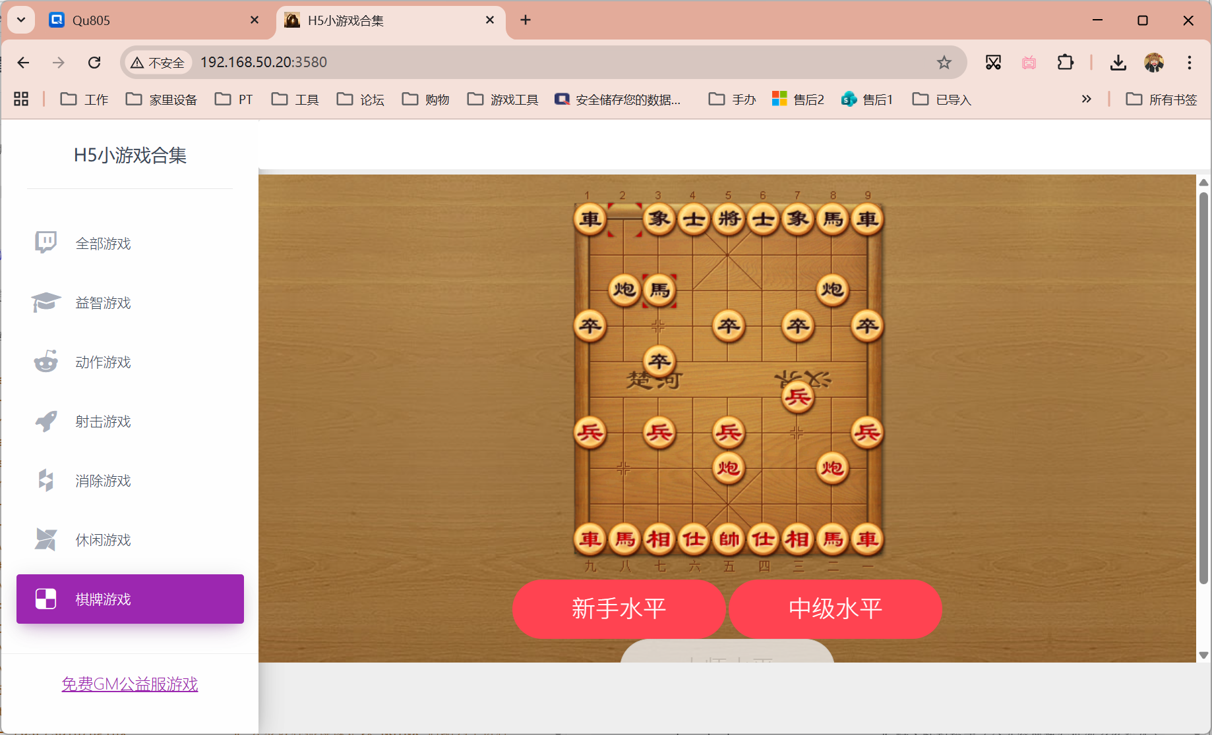This screenshot has width=1212, height=735.
Task: Expand the hidden bookmarks overflow chevron
Action: 1087,99
